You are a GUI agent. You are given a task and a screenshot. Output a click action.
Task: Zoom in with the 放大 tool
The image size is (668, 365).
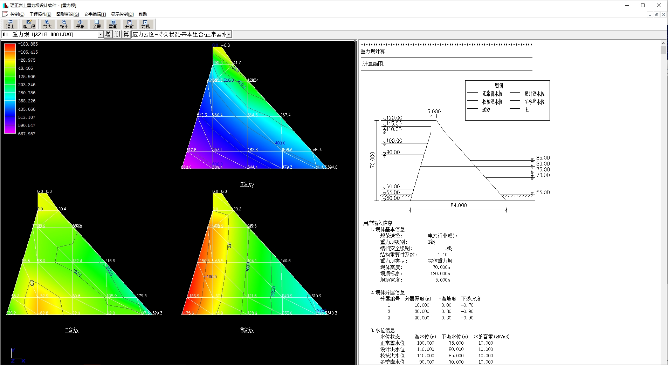click(x=47, y=24)
